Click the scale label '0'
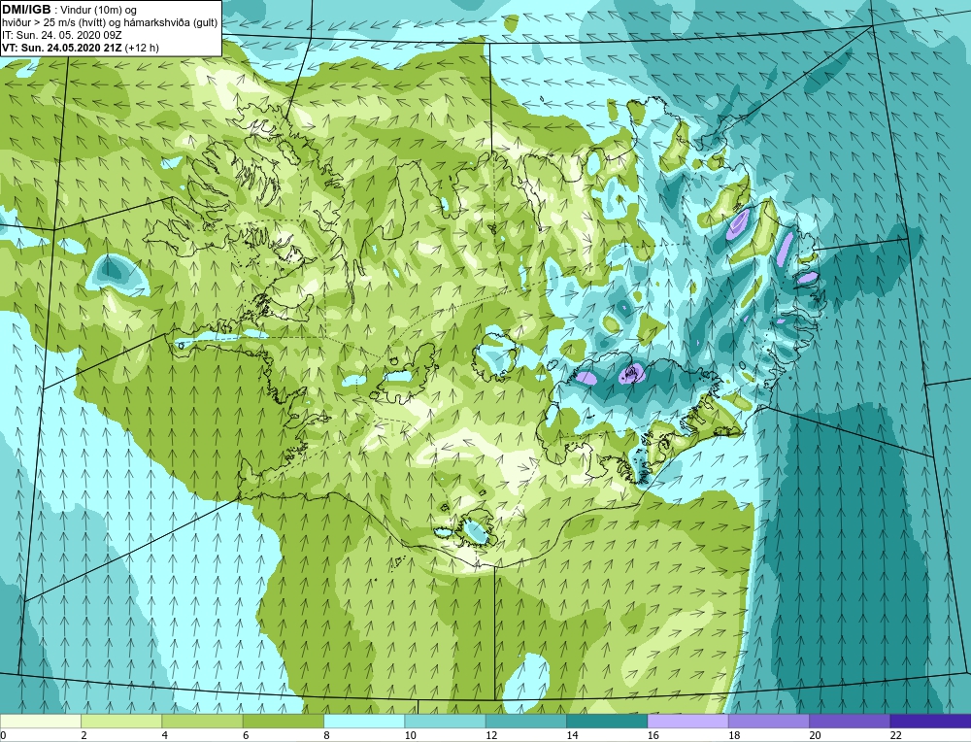This screenshot has width=971, height=742. tap(3, 735)
